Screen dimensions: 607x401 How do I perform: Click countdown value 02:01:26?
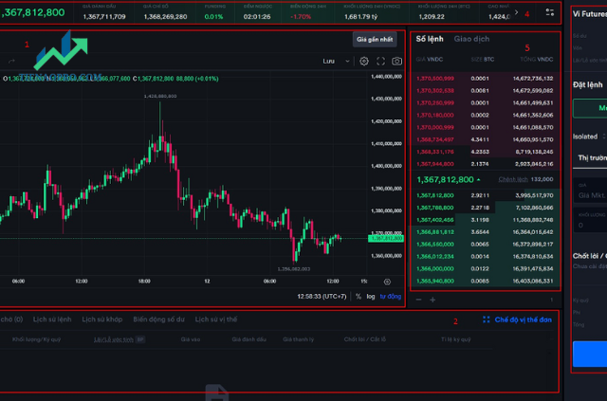[257, 17]
